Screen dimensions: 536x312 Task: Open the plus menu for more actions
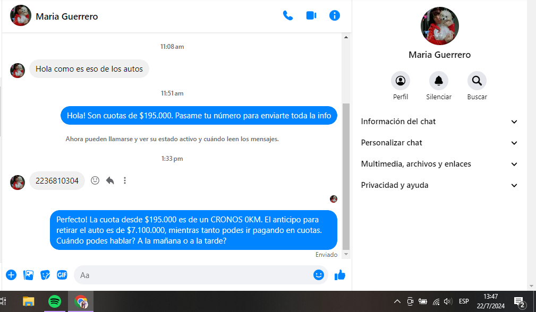pos(11,275)
